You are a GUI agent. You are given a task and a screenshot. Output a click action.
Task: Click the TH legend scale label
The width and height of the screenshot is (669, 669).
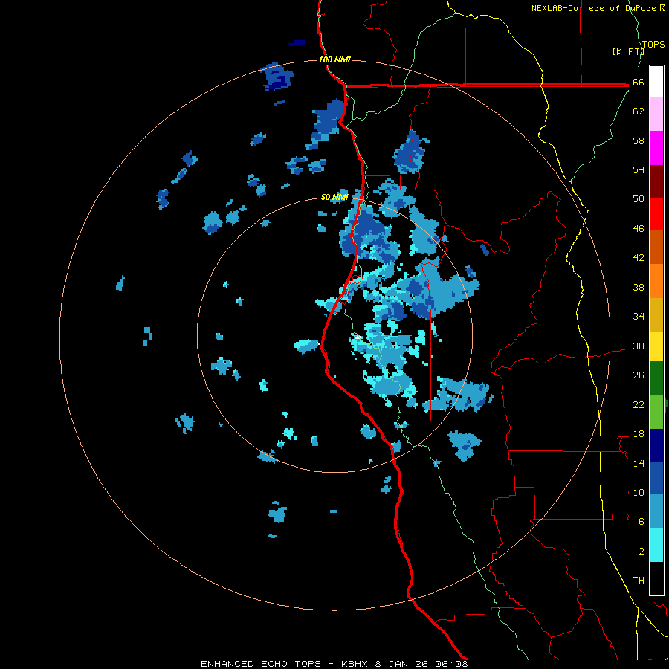[x=639, y=581]
